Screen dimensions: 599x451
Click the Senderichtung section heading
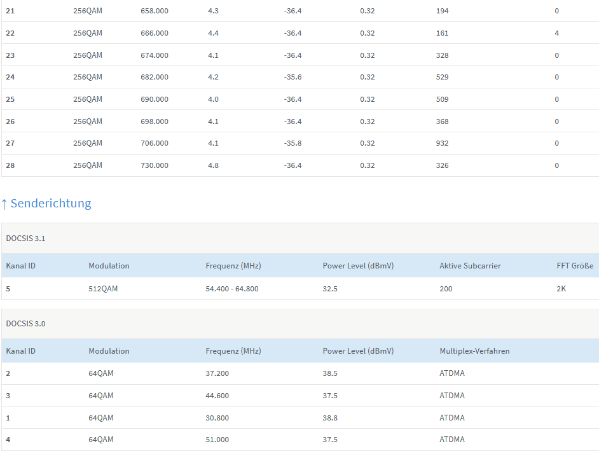[51, 204]
